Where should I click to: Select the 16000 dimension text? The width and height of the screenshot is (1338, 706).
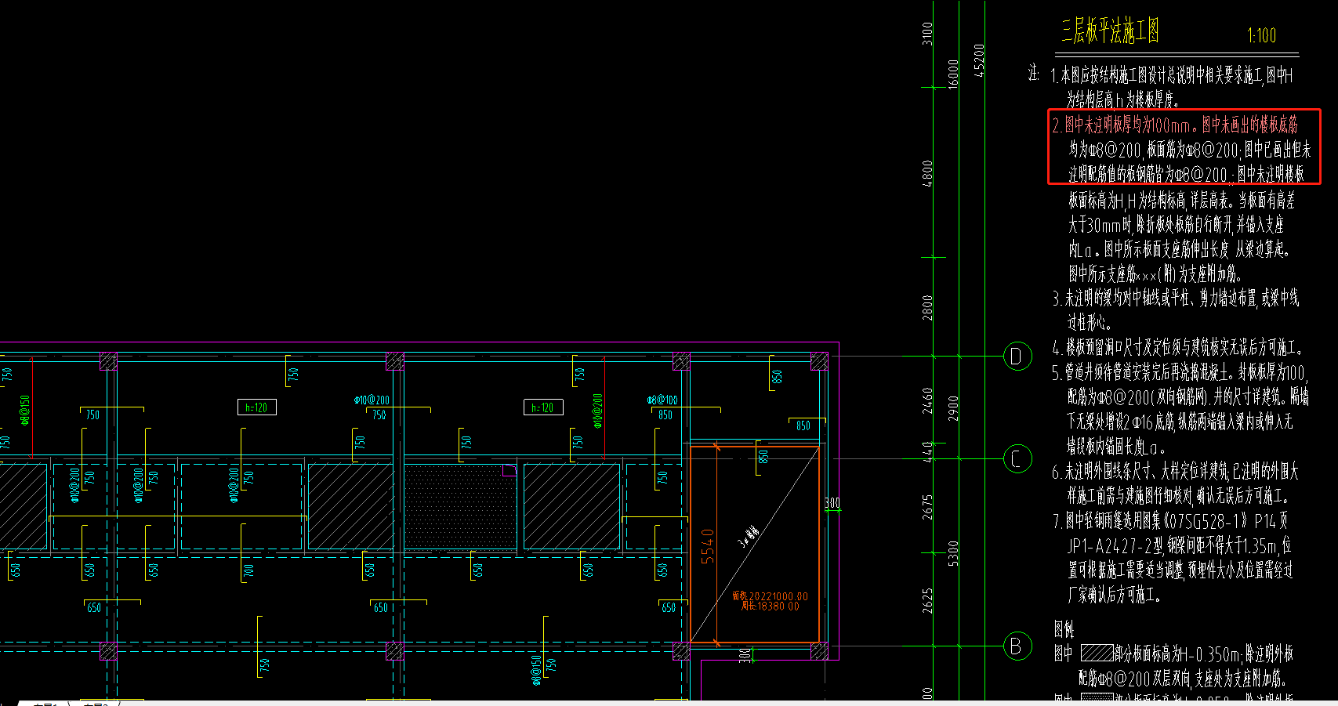coord(953,74)
